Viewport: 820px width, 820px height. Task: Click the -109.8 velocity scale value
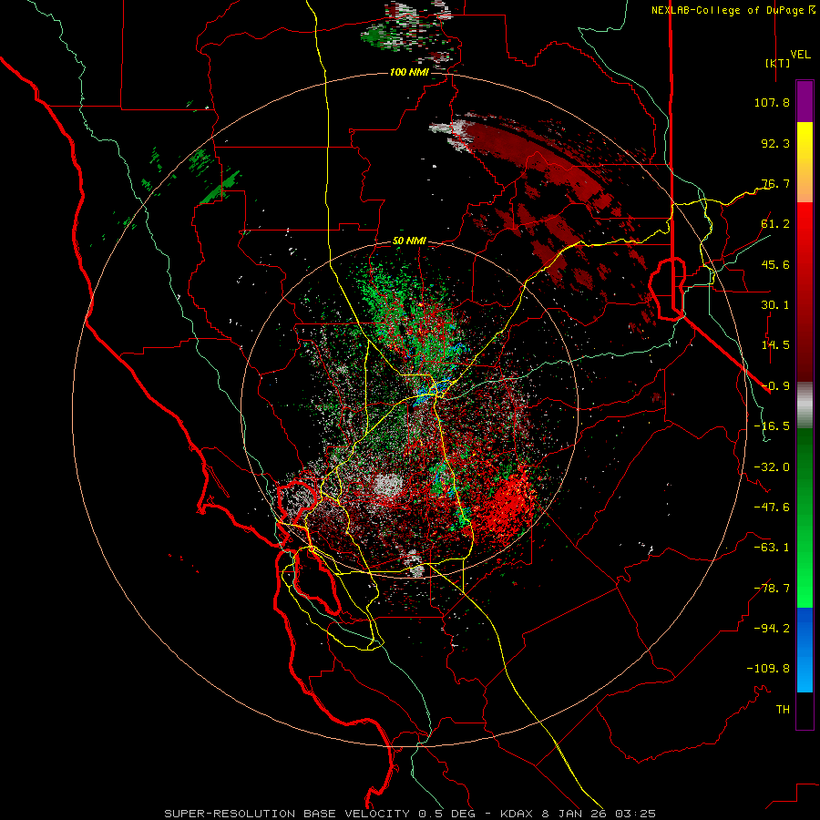768,669
